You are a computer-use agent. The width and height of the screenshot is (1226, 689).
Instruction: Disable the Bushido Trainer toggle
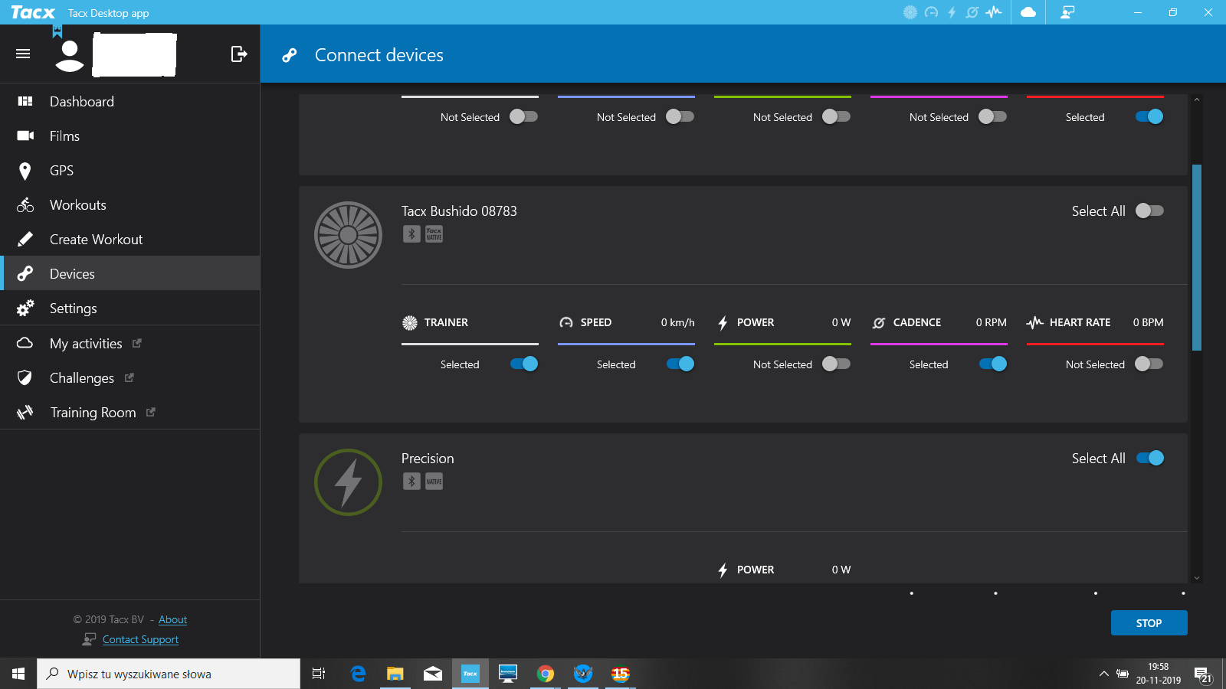pyautogui.click(x=525, y=364)
